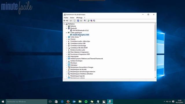Minimize the Gestionnaire de périphériques window
The height and width of the screenshot is (104, 185).
(143, 14)
